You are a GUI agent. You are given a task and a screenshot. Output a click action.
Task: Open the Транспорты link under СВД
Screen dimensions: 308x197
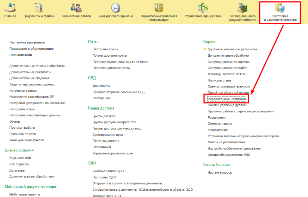pos(101,86)
